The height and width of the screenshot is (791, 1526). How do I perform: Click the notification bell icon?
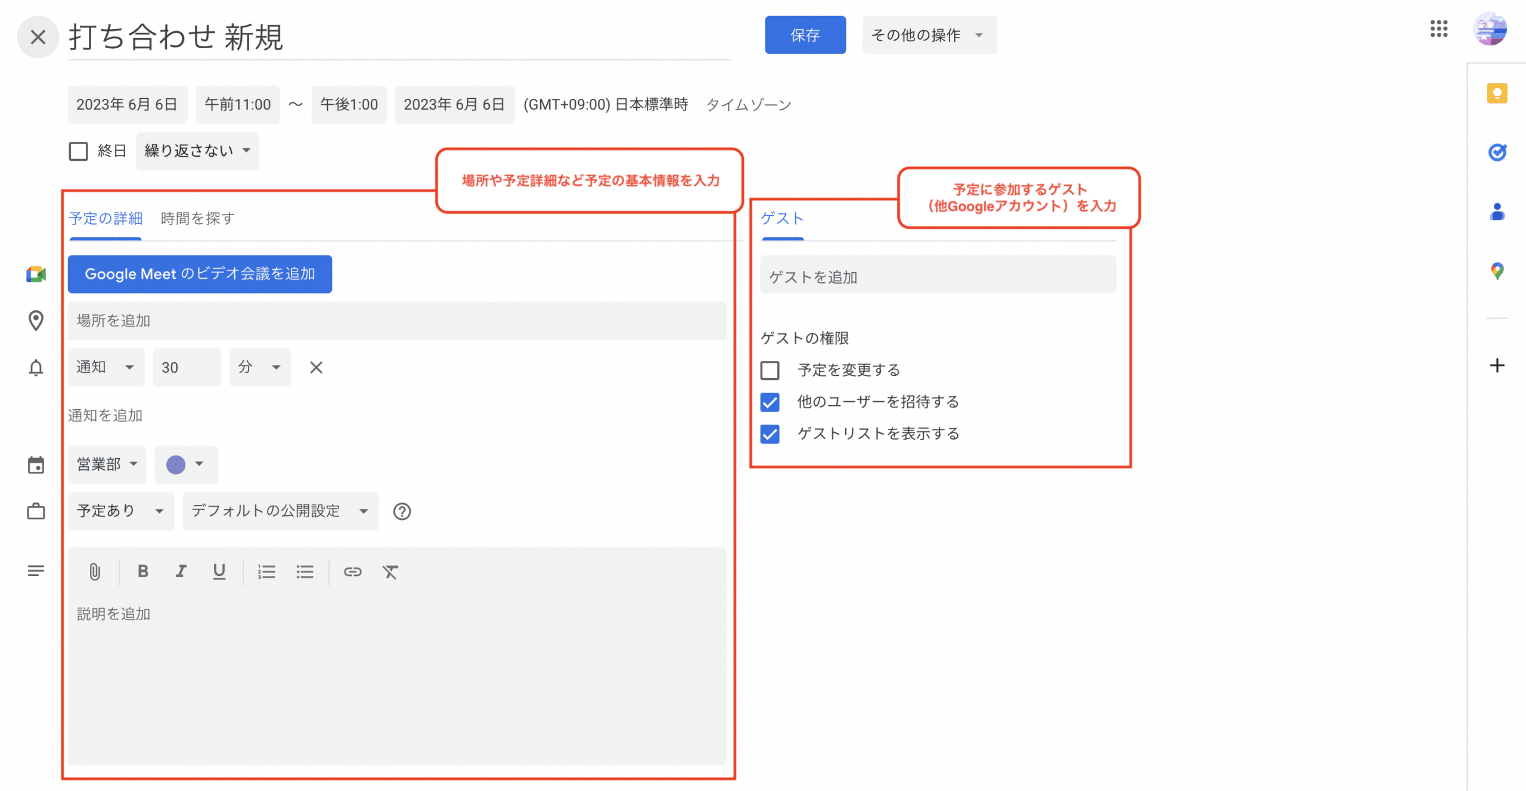(x=36, y=368)
